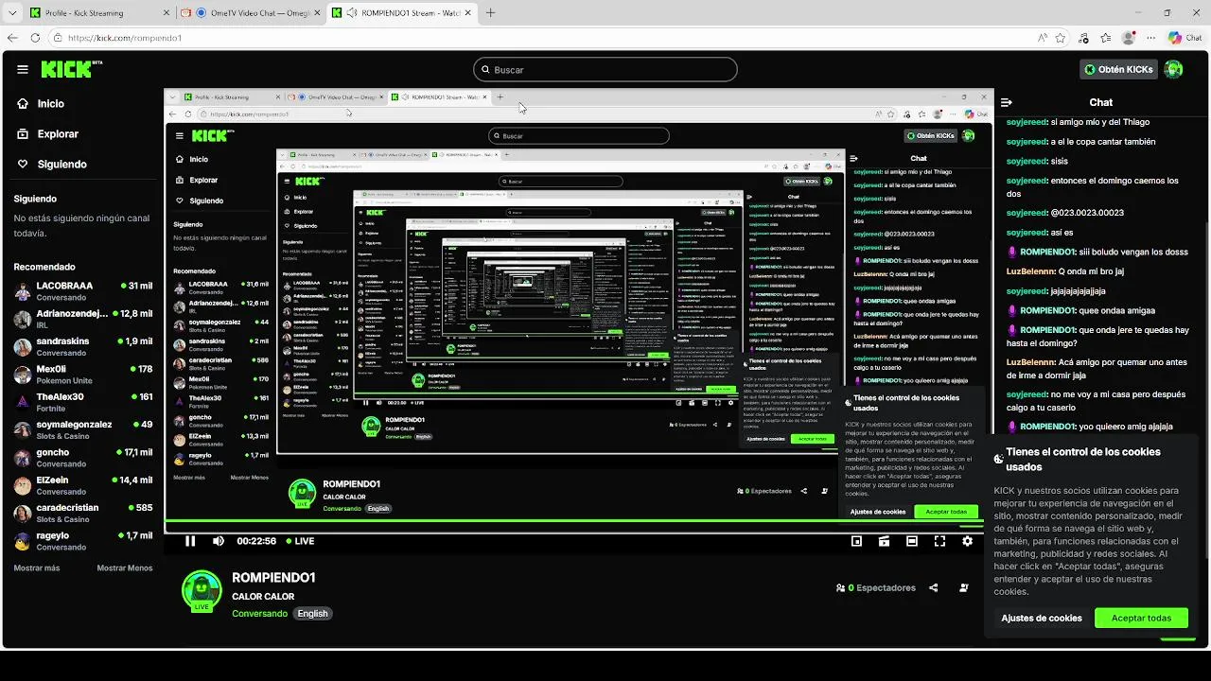
Task: Open the browser favorites list icon
Action: coord(1106,38)
